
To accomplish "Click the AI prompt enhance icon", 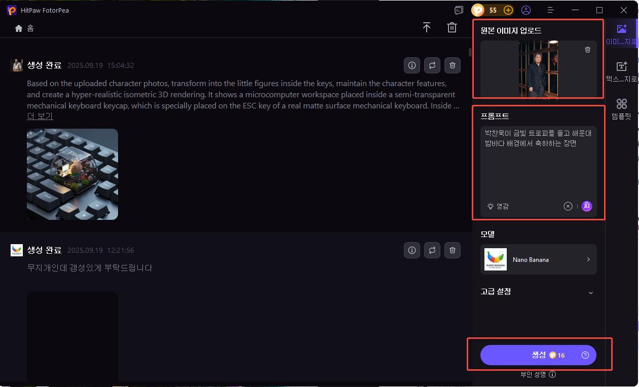I will click(586, 206).
